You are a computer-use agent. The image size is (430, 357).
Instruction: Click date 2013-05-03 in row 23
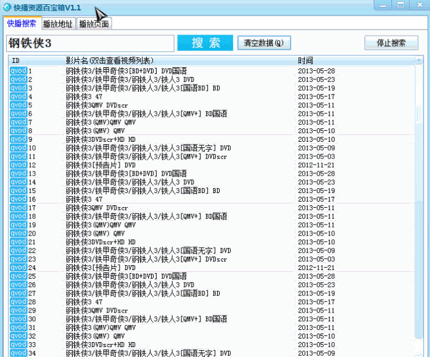[x=316, y=259]
